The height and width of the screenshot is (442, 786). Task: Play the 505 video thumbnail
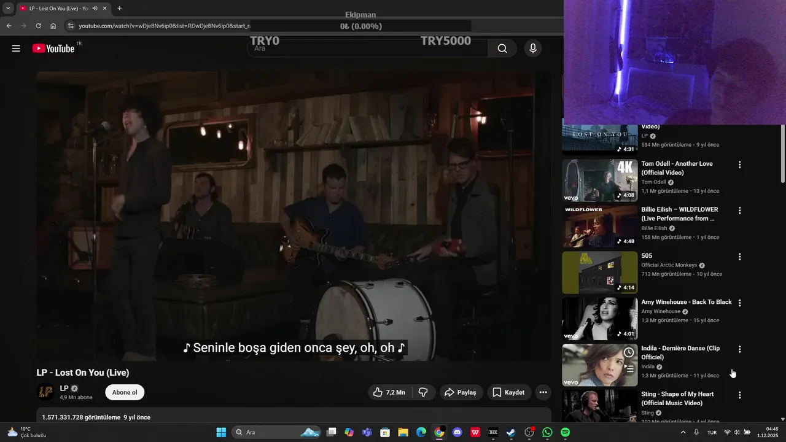(x=600, y=273)
